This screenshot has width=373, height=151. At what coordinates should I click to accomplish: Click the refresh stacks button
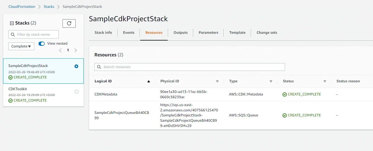coord(69,23)
